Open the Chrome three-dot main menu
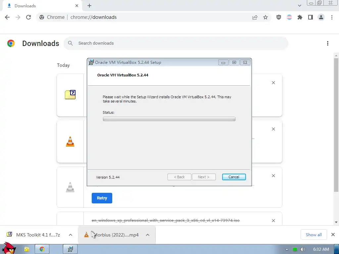The image size is (339, 254). pos(332,17)
